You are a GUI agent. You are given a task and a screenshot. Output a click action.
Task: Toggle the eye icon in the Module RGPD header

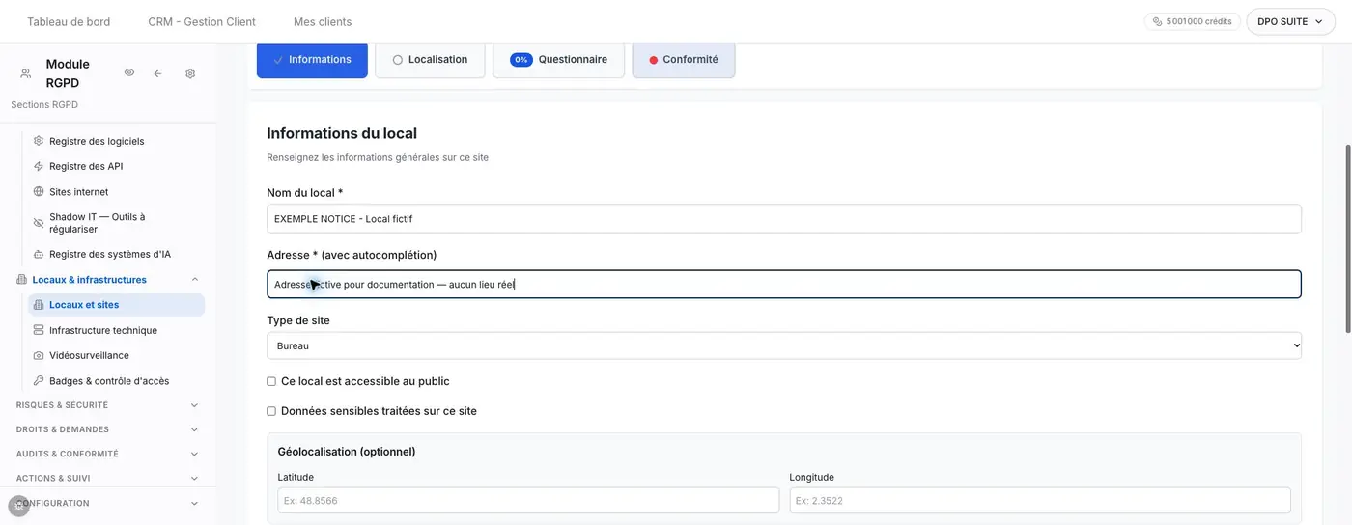coord(129,72)
